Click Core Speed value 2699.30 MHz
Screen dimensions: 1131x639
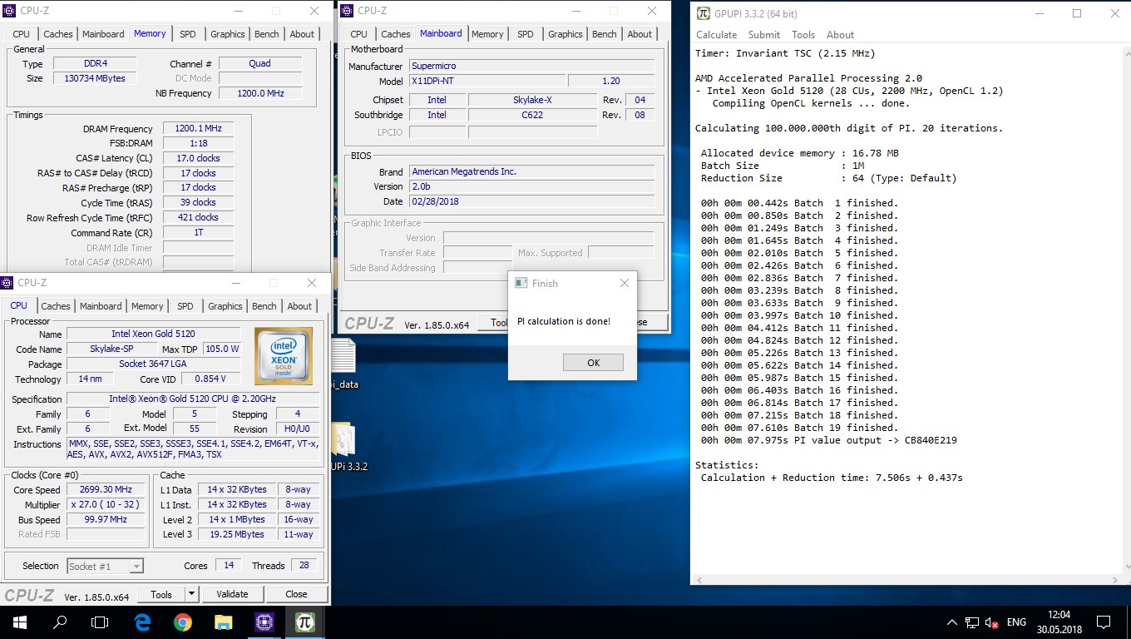coord(105,489)
